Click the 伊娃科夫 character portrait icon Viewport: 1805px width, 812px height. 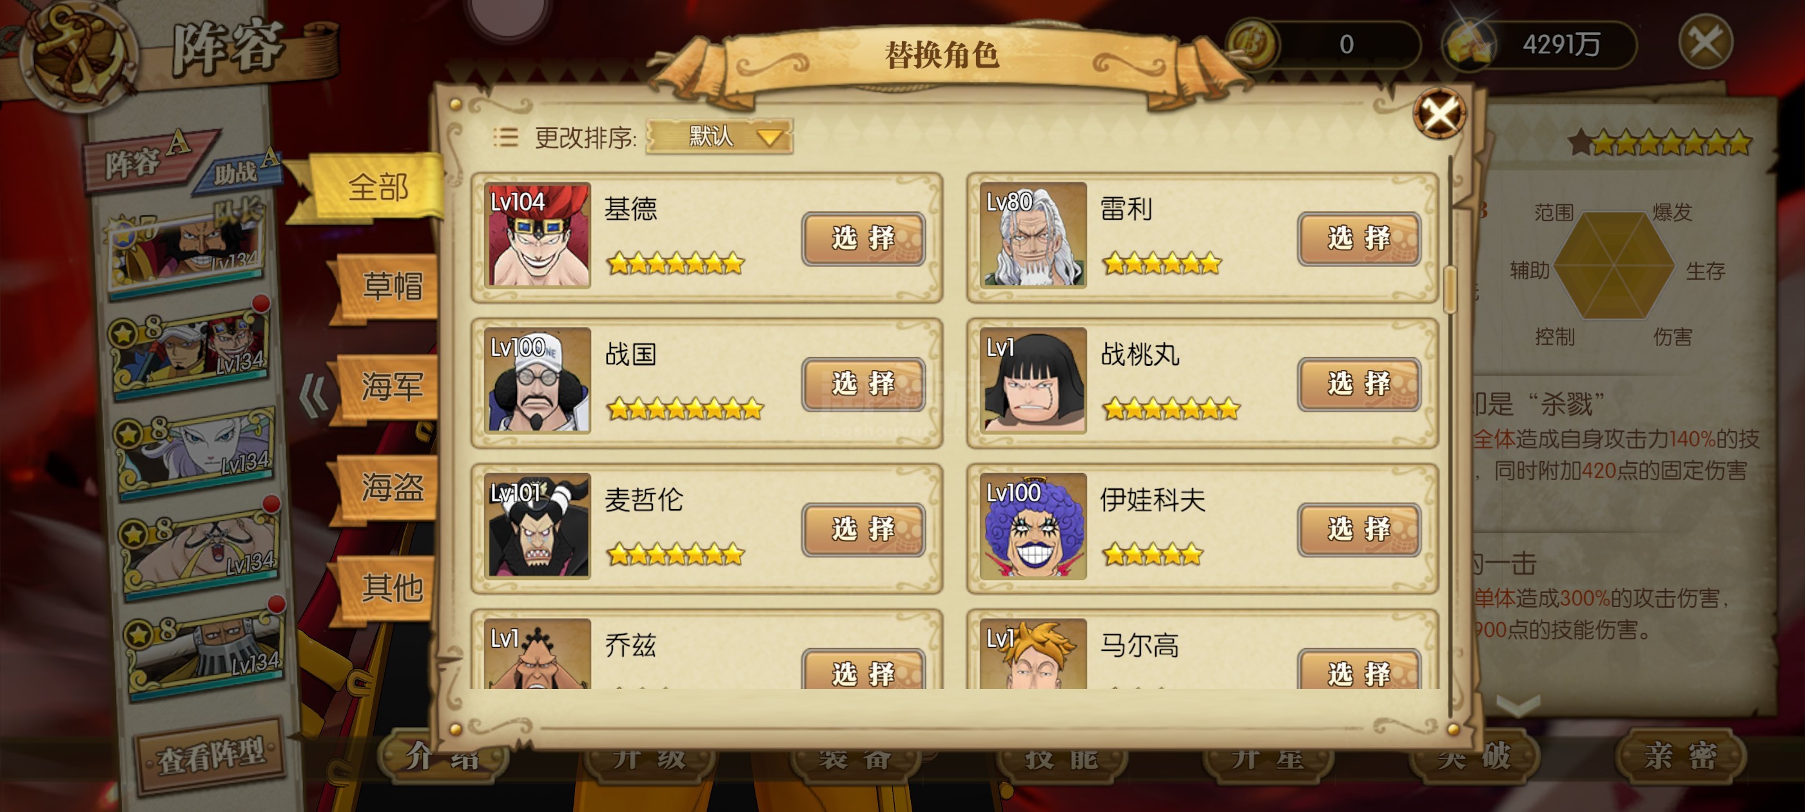[x=1033, y=526]
